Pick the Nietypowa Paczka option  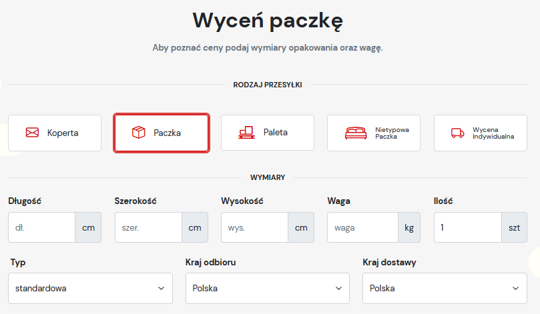coord(374,133)
